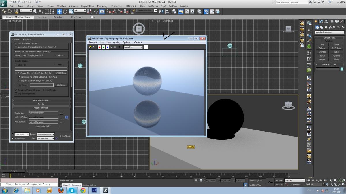Click the Teapot primitive button
The width and height of the screenshot is (346, 194).
click(x=322, y=59)
